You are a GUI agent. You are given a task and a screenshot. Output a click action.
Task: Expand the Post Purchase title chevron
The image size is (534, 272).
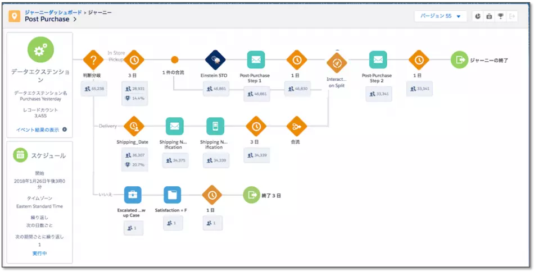point(75,20)
